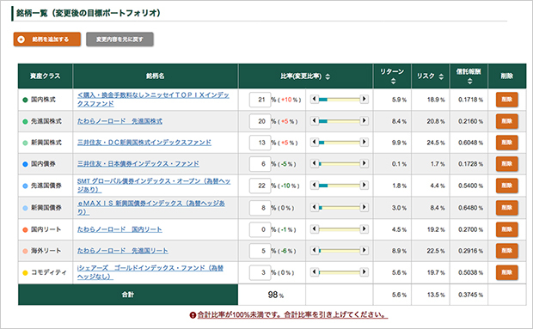
Task: Increase 新興国株式 ratio with right arrow
Action: tap(364, 142)
